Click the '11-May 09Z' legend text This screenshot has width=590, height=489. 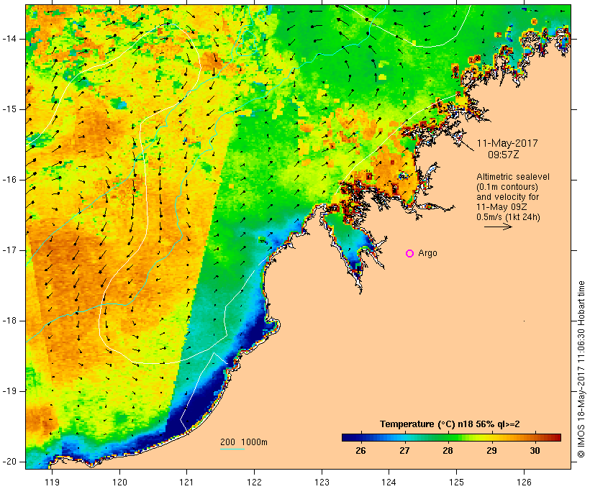coord(501,207)
